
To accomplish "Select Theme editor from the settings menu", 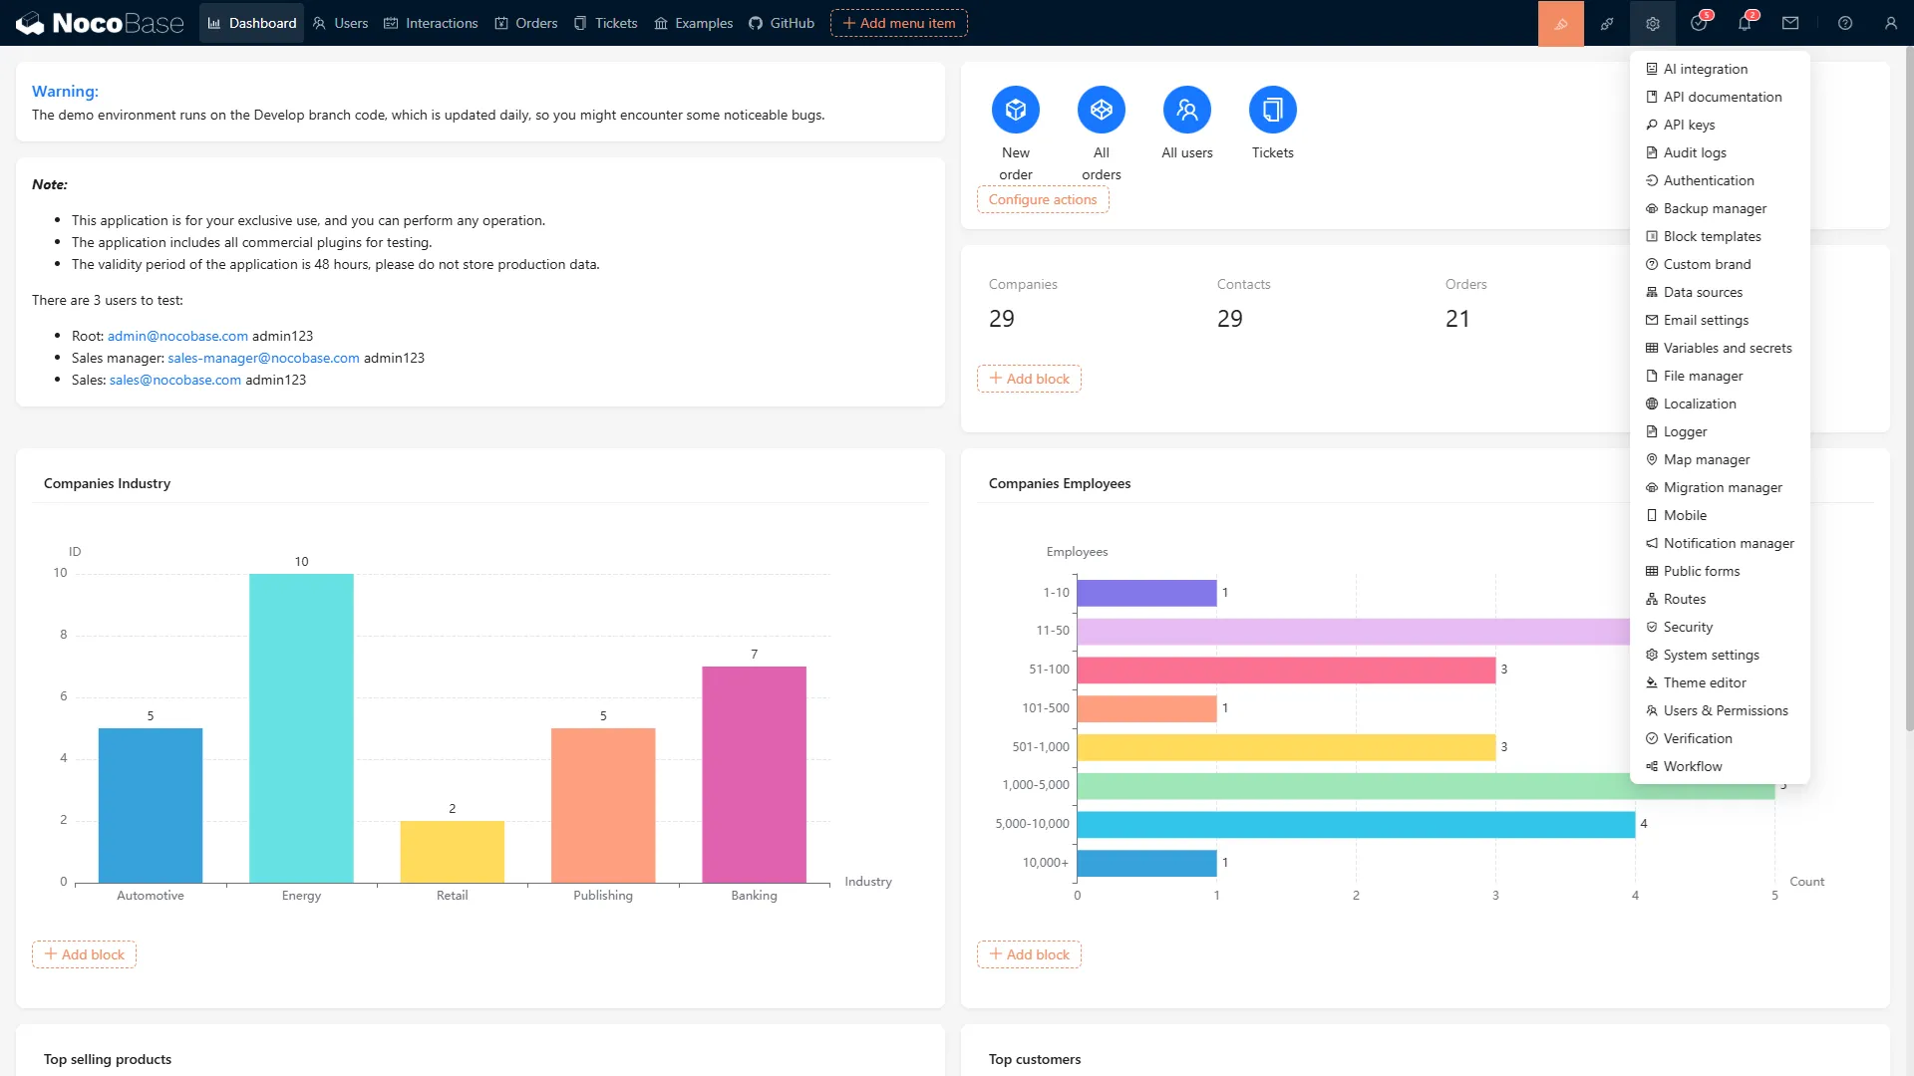I will [x=1704, y=682].
